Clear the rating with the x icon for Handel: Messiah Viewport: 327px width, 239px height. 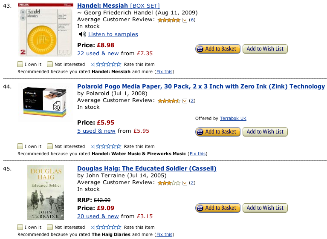point(93,65)
